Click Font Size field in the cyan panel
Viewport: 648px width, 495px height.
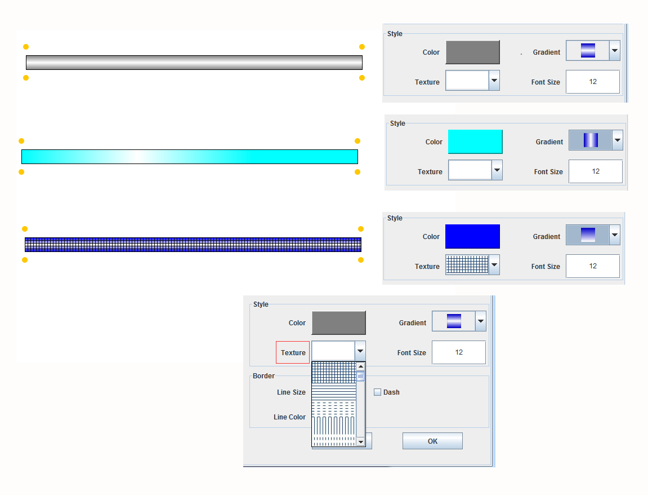[x=596, y=171]
